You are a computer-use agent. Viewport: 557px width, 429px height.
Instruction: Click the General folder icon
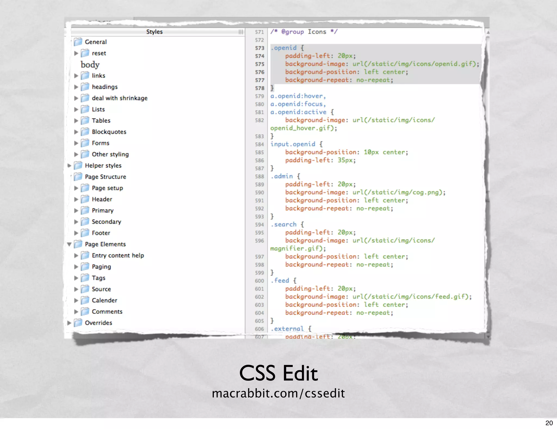[x=78, y=42]
